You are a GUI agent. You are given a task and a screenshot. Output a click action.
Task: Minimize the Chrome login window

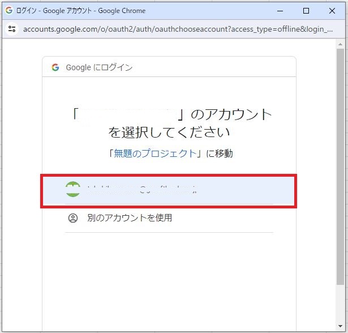pos(280,11)
